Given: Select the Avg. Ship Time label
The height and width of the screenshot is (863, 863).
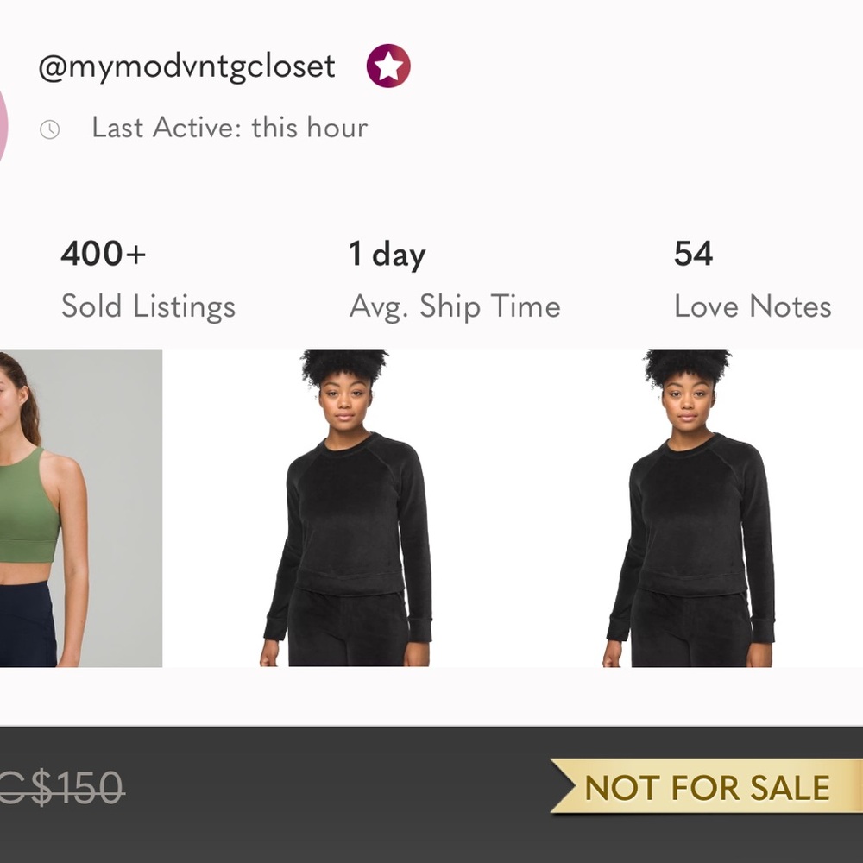Looking at the screenshot, I should pyautogui.click(x=455, y=306).
